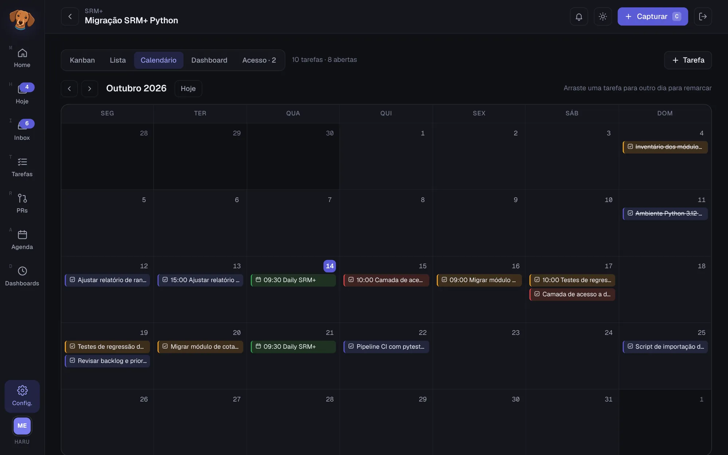The image size is (728, 455).
Task: Go back with header arrow button
Action: point(70,17)
